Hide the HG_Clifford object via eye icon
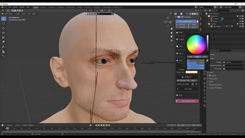The width and height of the screenshot is (245, 138). 240,26
